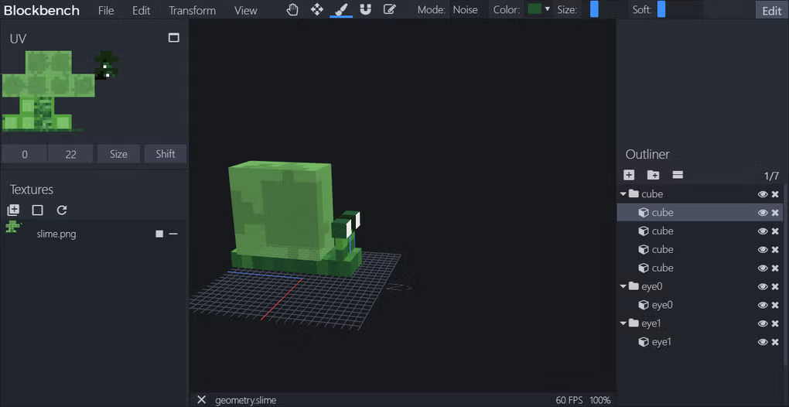789x407 pixels.
Task: Click the edit pencil-square toolbar icon
Action: tap(390, 10)
